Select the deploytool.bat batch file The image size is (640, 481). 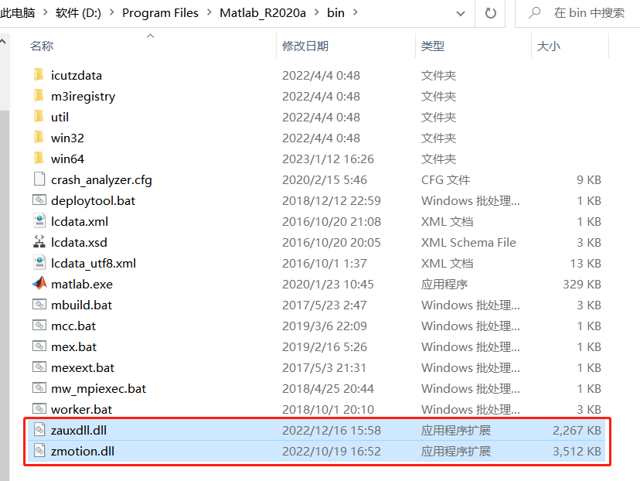coord(86,200)
